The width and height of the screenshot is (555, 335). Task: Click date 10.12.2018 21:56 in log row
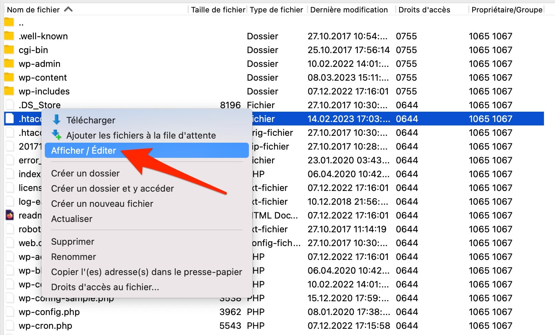[348, 202]
